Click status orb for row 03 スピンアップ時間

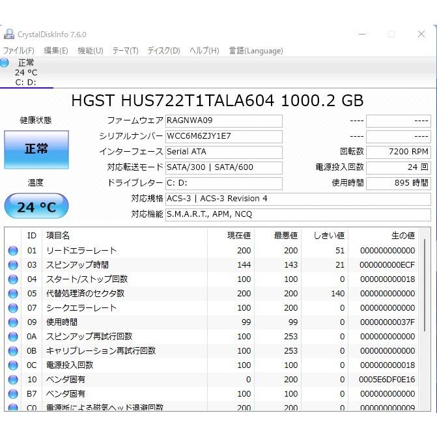tap(13, 265)
